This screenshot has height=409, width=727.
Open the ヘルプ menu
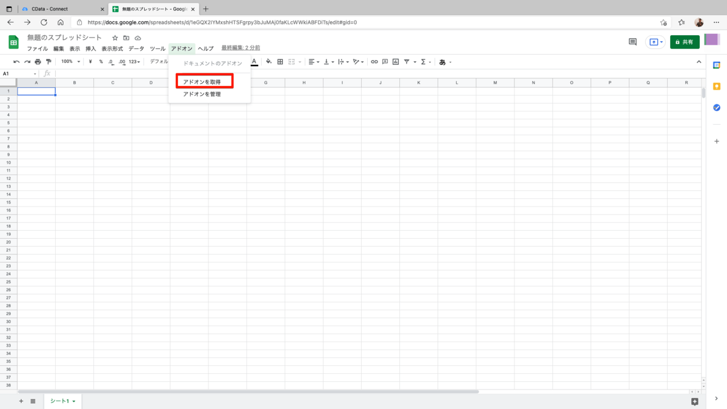(x=206, y=48)
